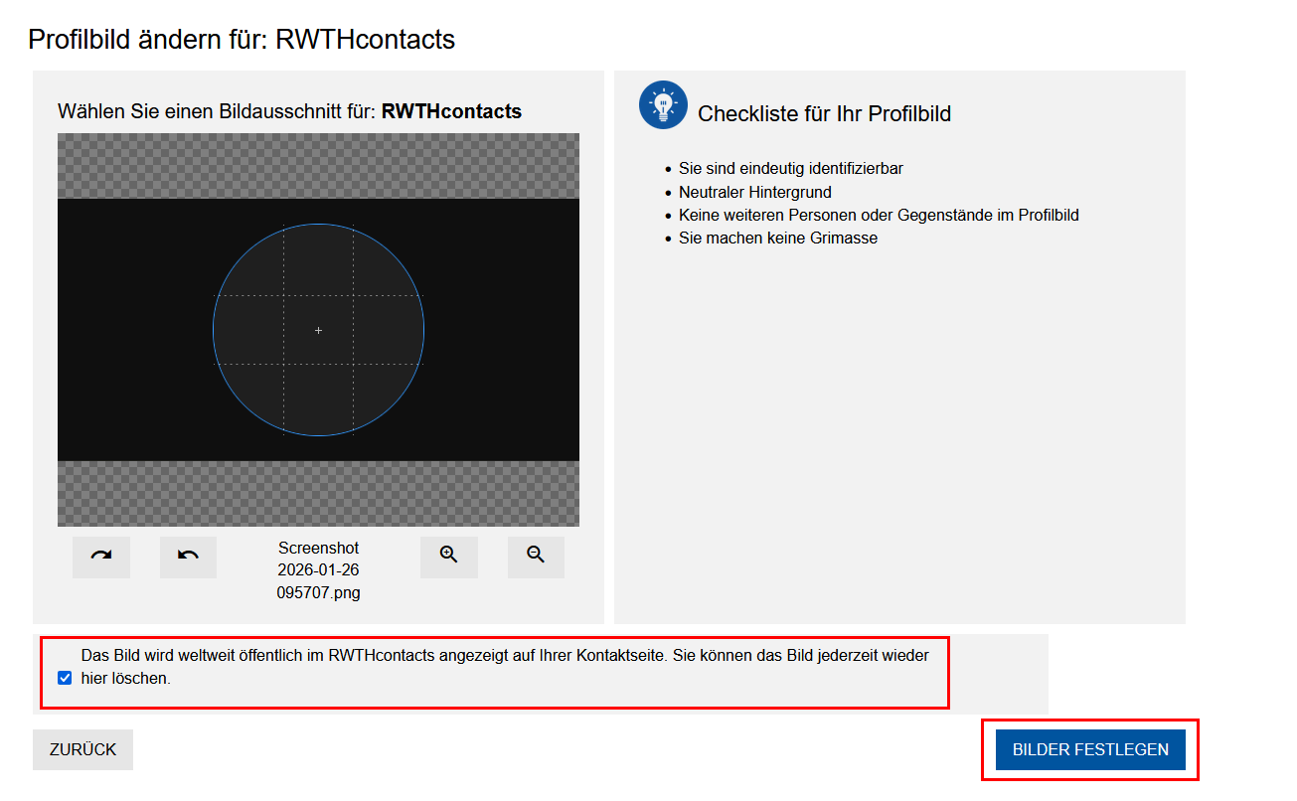Rotate the image counterclockwise
The image size is (1297, 801).
click(x=188, y=557)
